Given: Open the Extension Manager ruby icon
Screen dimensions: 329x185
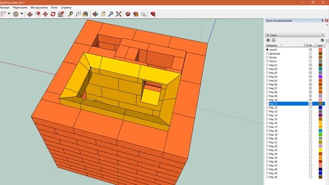Looking at the screenshot, I should pos(153,14).
